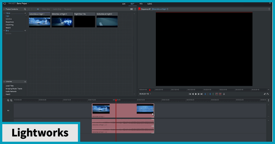Open the Local Files library
Screen dimensions: 275x144
(10, 86)
